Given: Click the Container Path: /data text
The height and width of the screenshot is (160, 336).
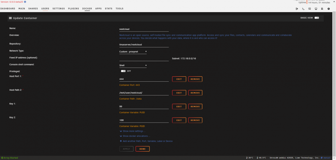Looking at the screenshot, I should tap(130, 99).
